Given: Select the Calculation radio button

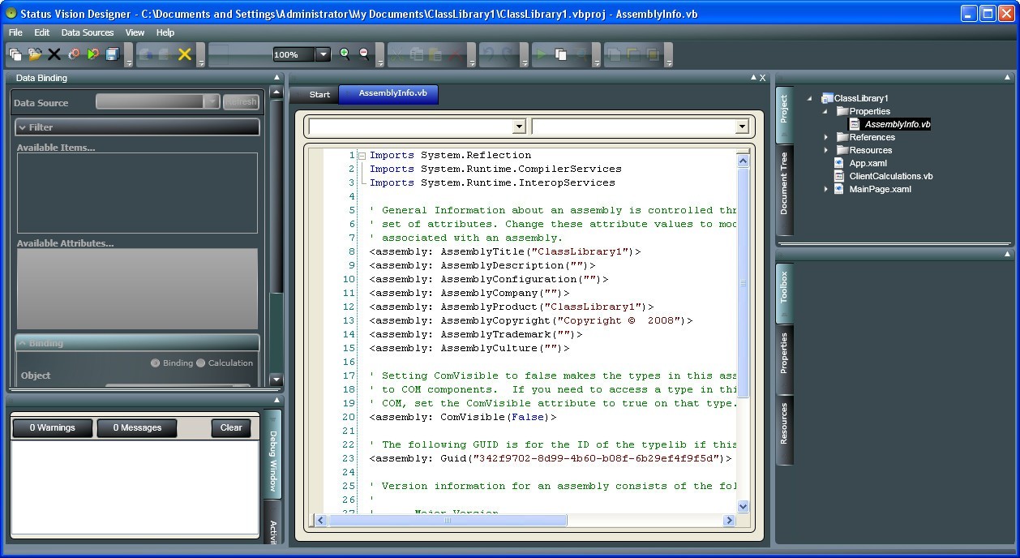Looking at the screenshot, I should [200, 363].
